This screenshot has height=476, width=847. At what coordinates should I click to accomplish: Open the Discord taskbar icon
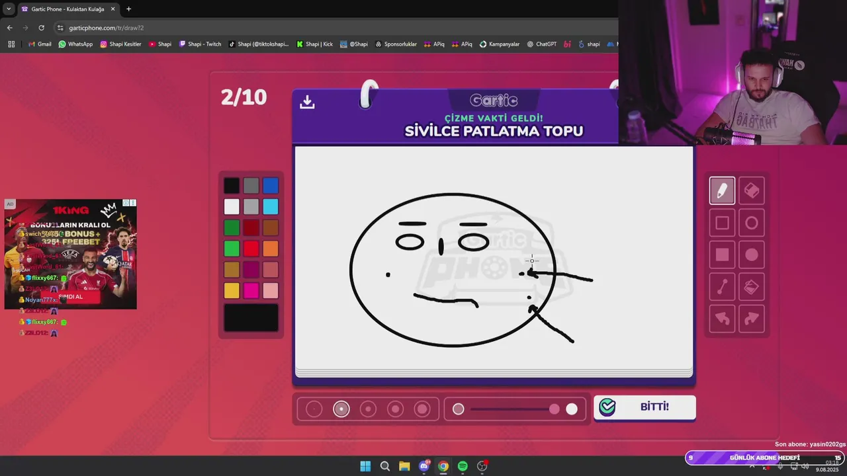coord(424,466)
